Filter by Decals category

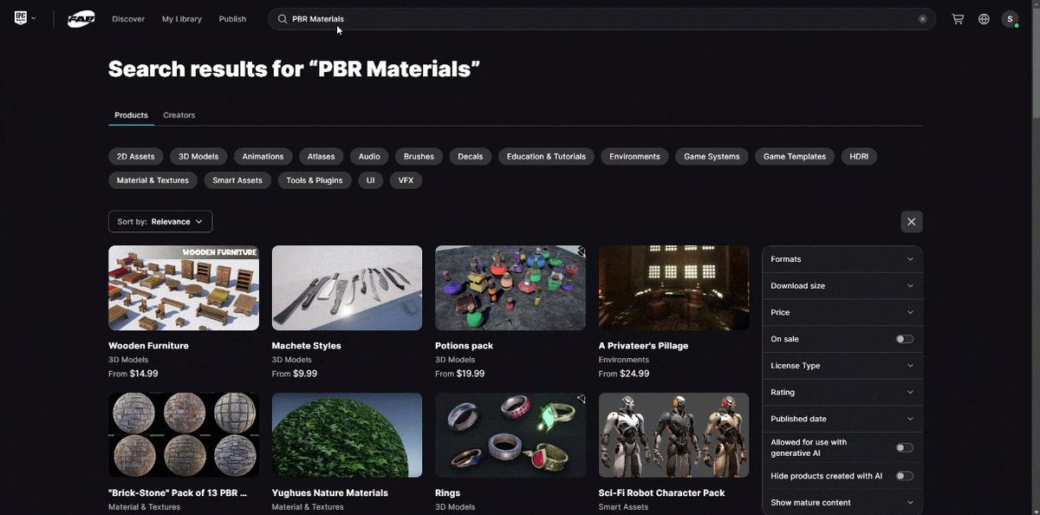tap(471, 157)
